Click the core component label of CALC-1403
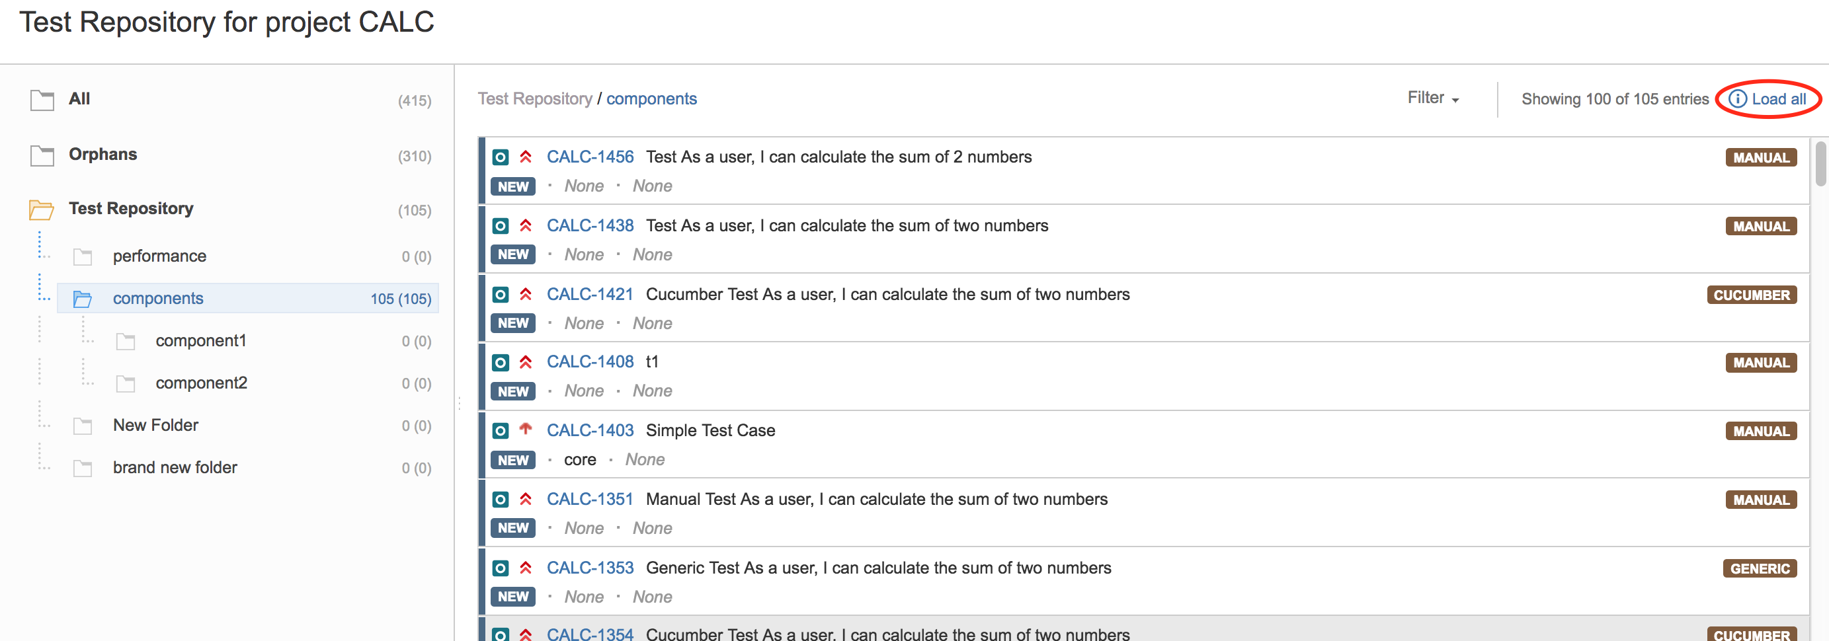 point(580,460)
